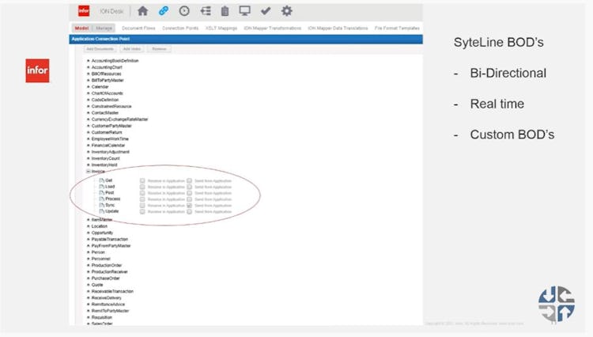The image size is (593, 337).
Task: Click the Update verb document icon
Action: [101, 211]
